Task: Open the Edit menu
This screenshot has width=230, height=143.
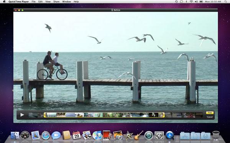Action: click(x=40, y=2)
